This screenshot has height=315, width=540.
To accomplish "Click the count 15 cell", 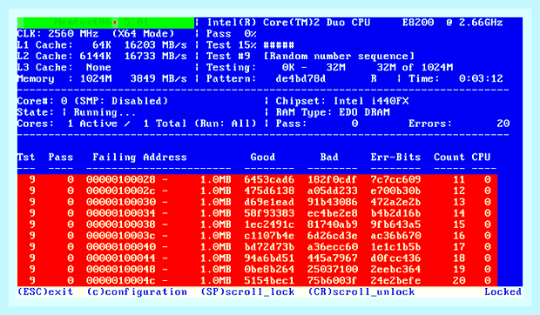I will pos(459,225).
